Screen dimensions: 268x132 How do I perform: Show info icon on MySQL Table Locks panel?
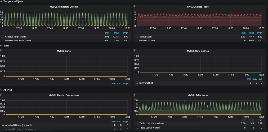(x=134, y=95)
